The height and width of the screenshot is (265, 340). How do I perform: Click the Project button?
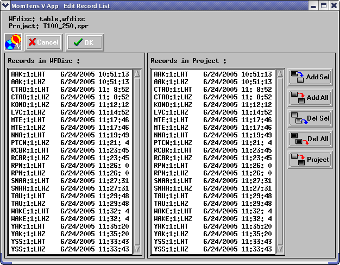click(310, 160)
